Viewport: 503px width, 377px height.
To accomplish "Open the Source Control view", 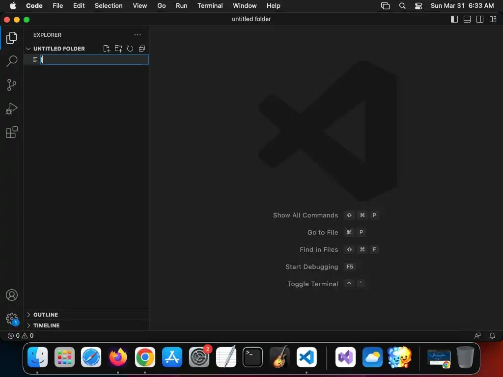I will click(12, 85).
